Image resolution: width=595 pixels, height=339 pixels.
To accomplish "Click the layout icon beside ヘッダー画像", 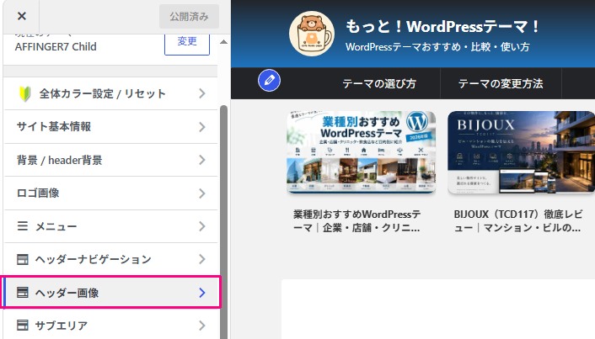I will [23, 293].
